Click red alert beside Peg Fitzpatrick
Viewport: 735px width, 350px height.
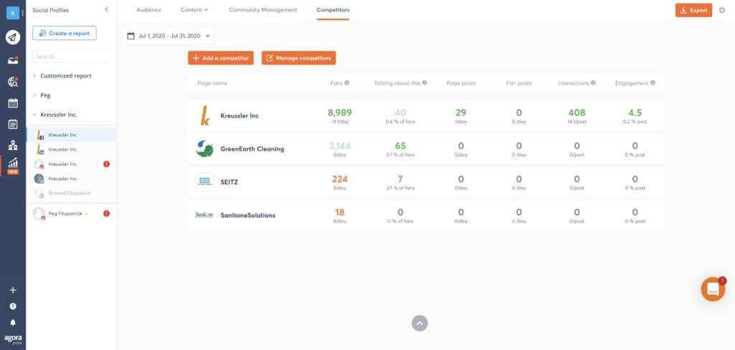coord(106,214)
